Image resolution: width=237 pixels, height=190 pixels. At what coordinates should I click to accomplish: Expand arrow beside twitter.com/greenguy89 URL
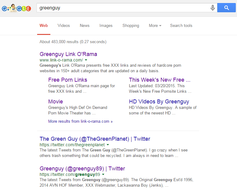point(103,174)
